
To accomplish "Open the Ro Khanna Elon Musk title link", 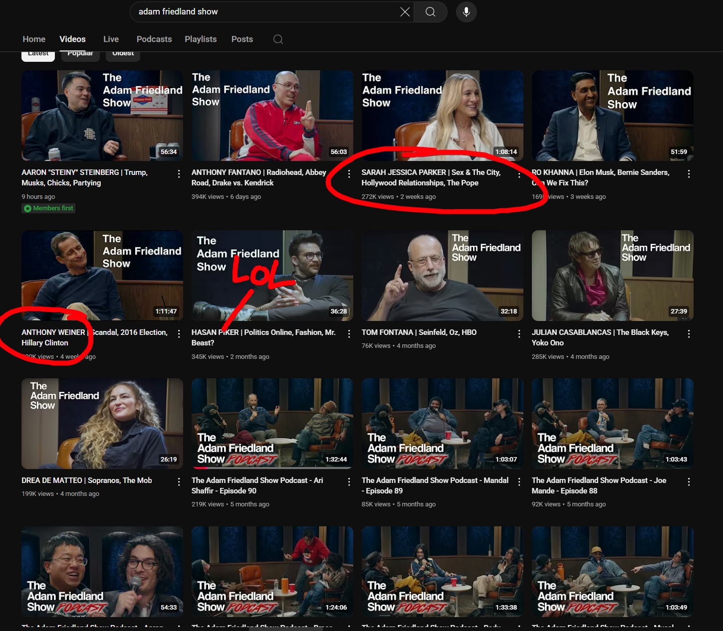I will tap(601, 177).
